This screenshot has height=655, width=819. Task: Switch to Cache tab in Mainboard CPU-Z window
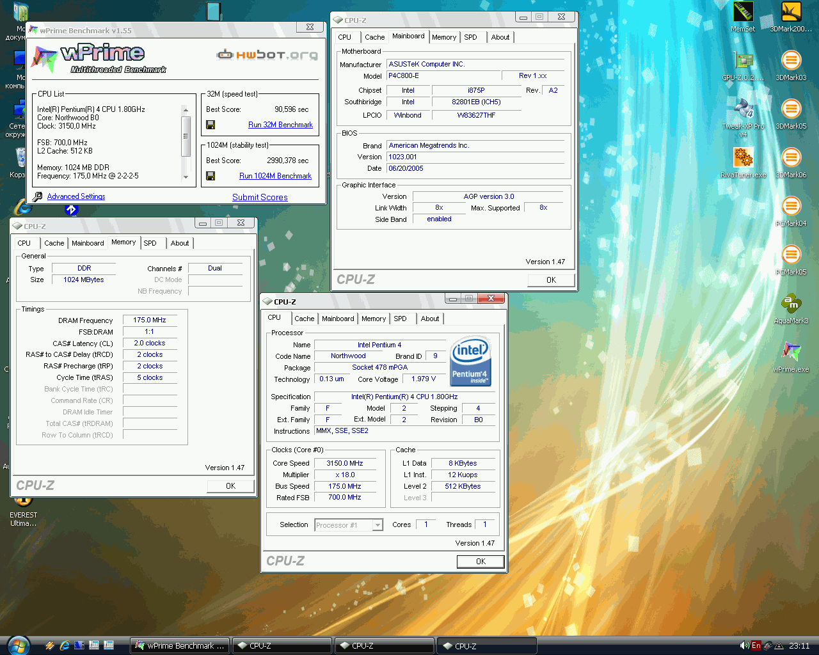(375, 37)
